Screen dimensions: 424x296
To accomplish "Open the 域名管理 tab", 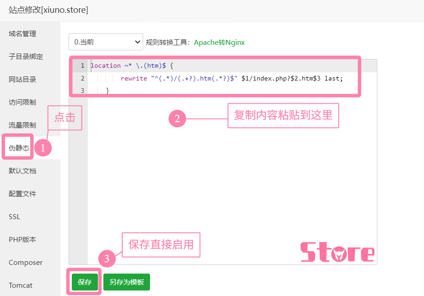I will tap(22, 34).
